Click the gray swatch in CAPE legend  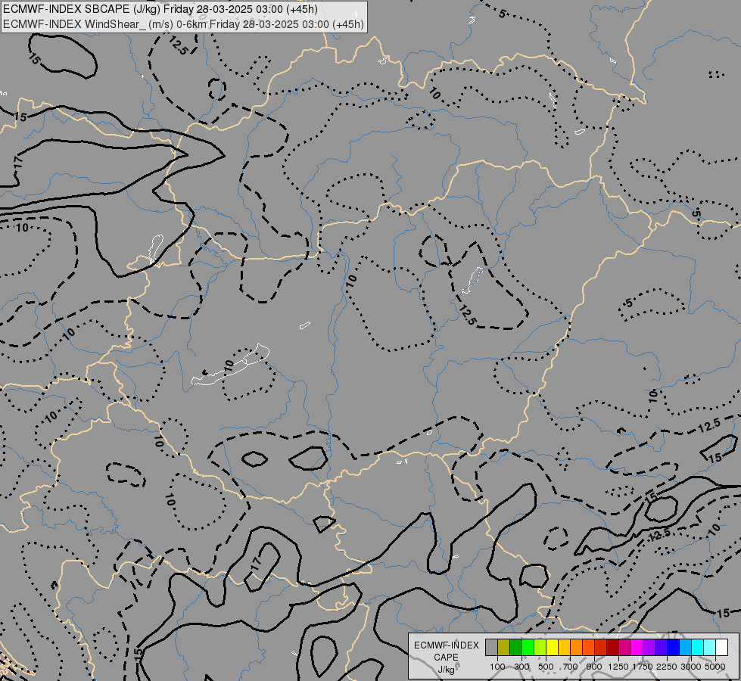491,648
